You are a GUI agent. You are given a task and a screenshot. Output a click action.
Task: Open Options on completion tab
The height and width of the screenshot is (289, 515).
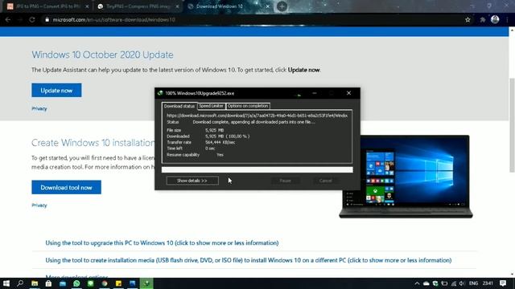248,106
